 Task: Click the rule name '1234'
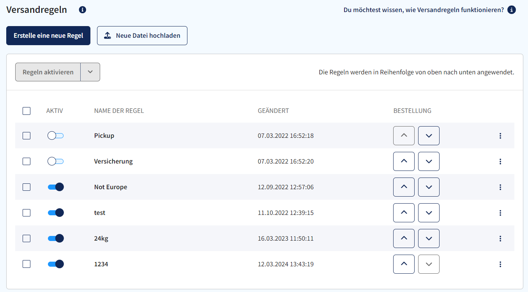point(101,264)
